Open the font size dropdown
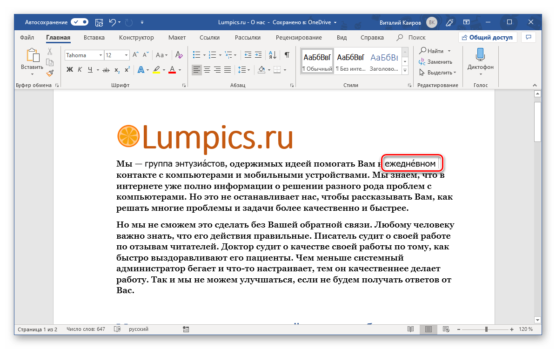The height and width of the screenshot is (349, 556). 126,55
